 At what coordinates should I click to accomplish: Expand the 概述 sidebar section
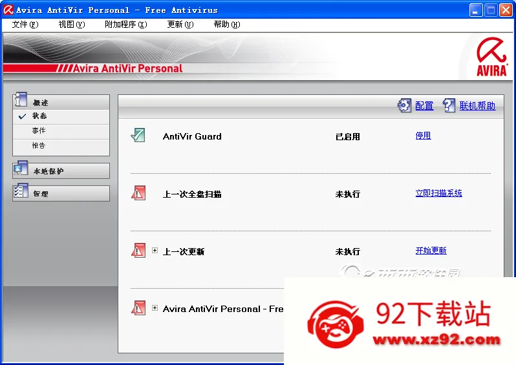click(x=61, y=102)
